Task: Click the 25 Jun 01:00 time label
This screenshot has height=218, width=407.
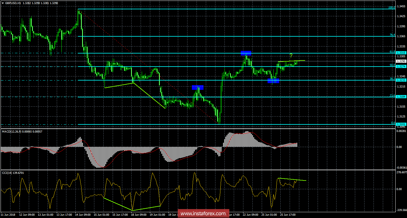Action: (270, 215)
